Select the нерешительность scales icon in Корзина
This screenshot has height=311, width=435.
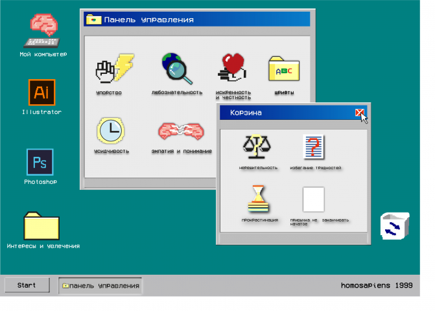click(257, 146)
